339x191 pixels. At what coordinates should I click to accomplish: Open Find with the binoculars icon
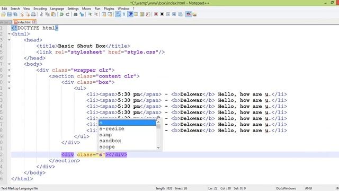(75, 14)
